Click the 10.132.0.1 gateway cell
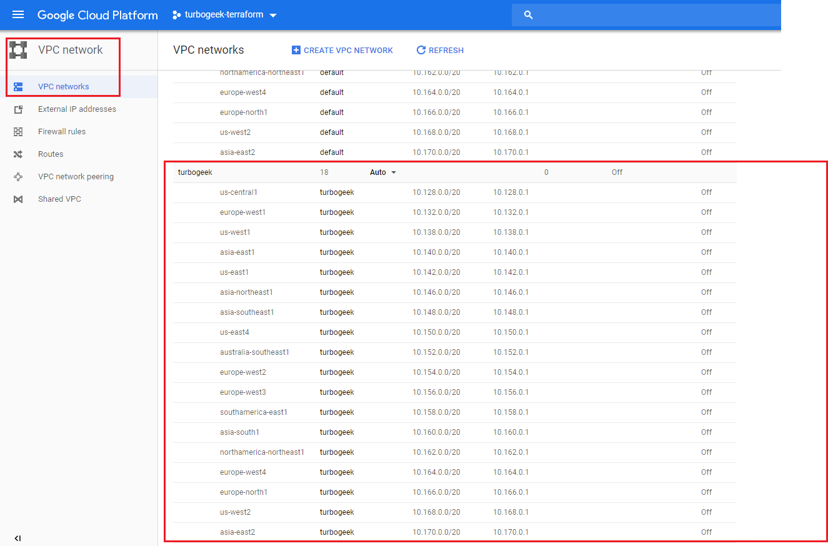The height and width of the screenshot is (546, 828). (x=511, y=212)
